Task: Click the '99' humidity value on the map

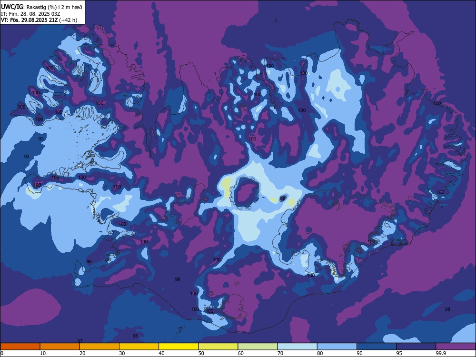Action: click(x=178, y=279)
